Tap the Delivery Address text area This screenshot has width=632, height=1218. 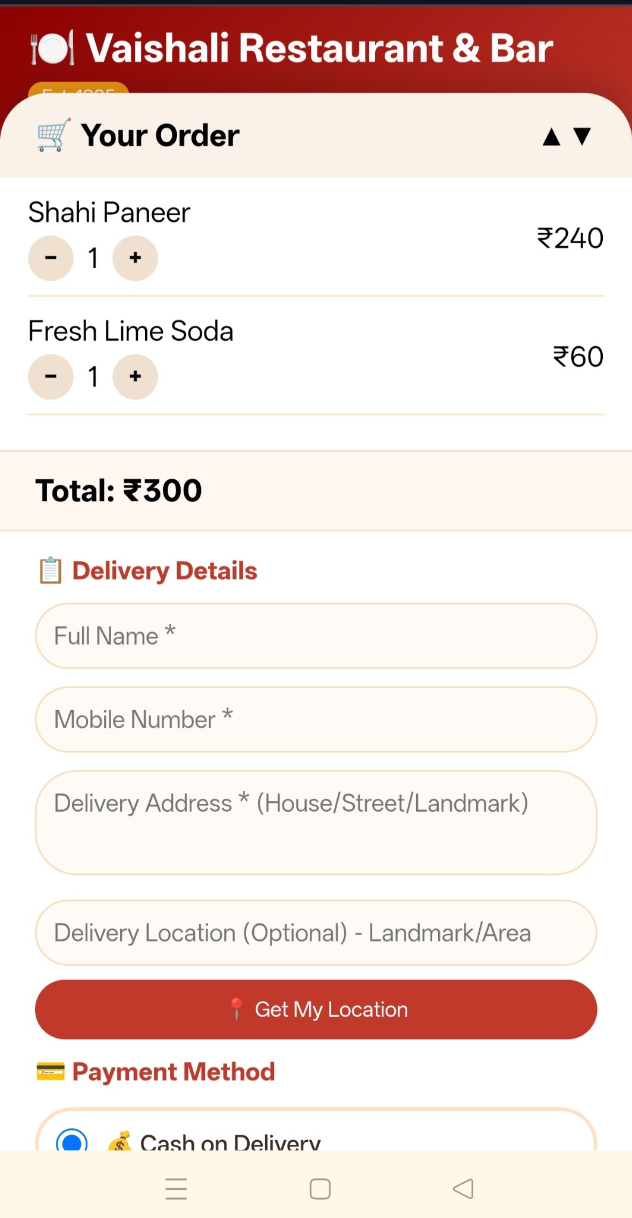(316, 823)
